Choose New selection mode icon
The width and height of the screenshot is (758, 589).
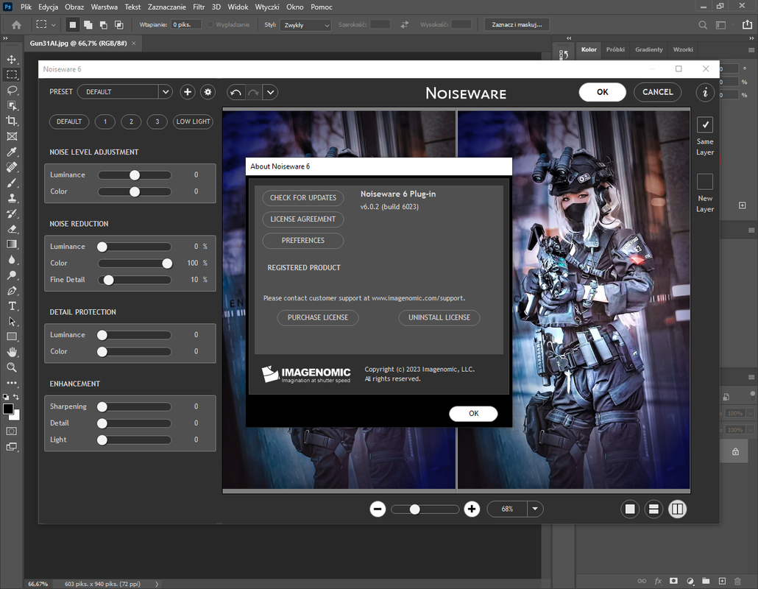[x=73, y=24]
